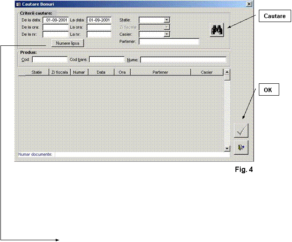Click the Numere lipsa button

click(68, 43)
